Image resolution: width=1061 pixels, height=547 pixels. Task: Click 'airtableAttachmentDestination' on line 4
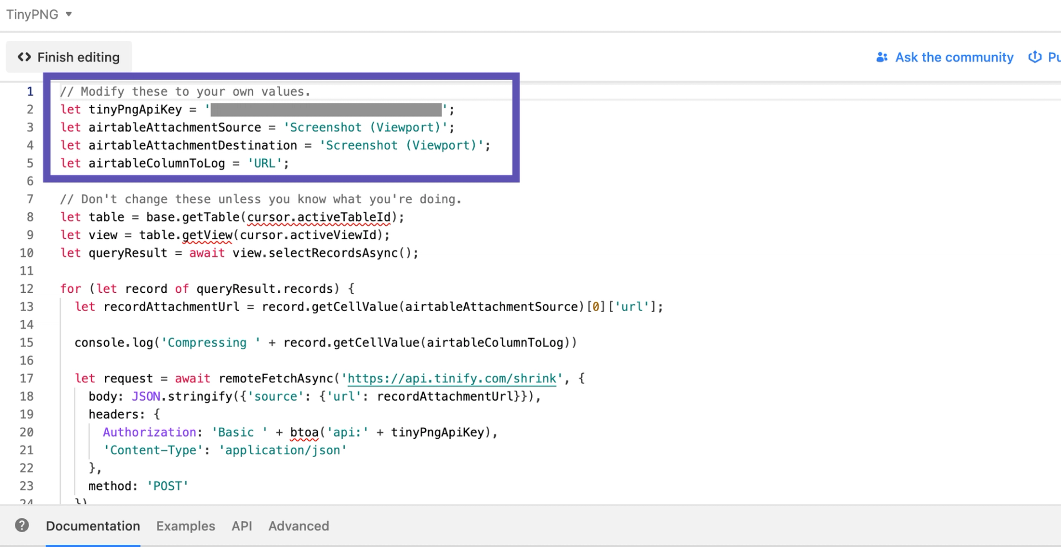[193, 145]
